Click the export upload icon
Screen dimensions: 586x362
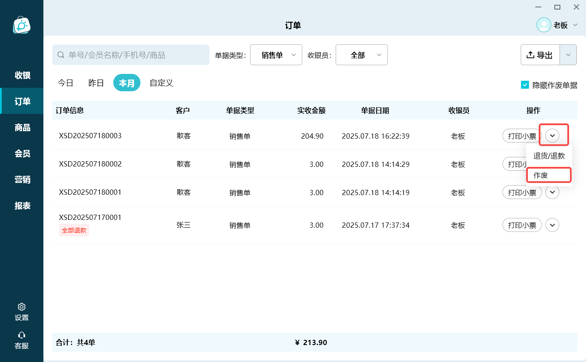coord(530,55)
